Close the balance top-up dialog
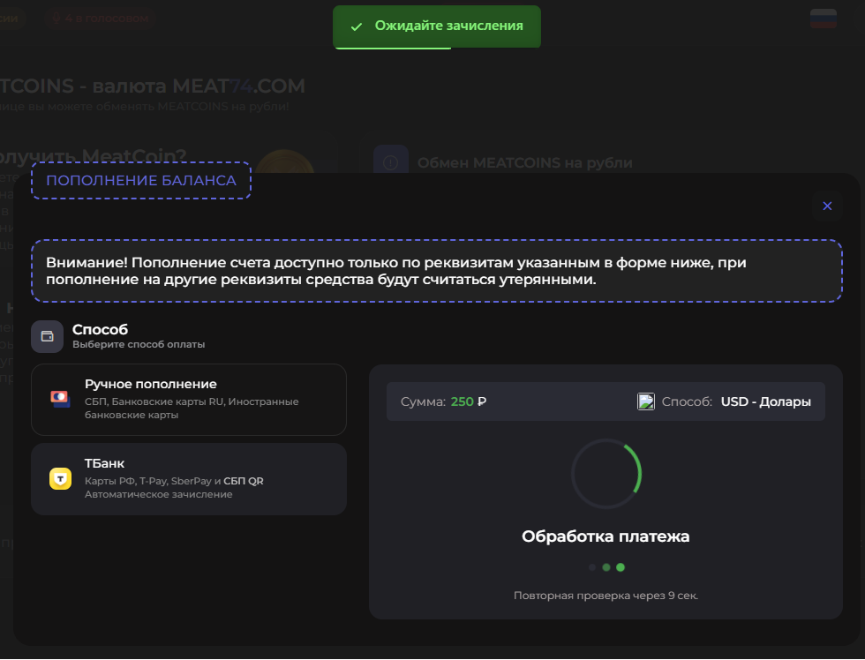The height and width of the screenshot is (660, 865). pos(827,206)
